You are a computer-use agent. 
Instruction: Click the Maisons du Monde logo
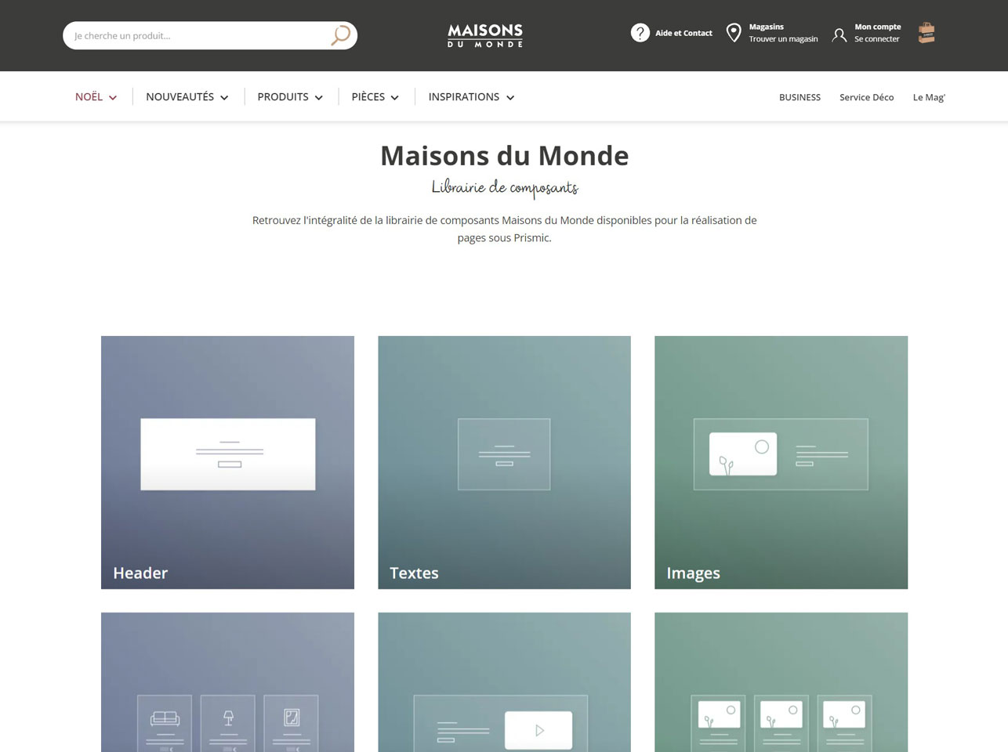[x=485, y=35]
